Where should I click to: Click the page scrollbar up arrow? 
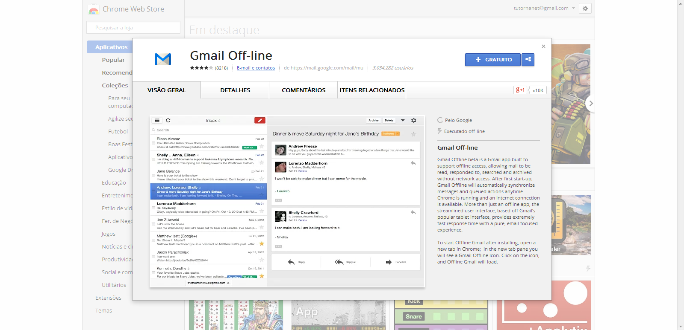681,3
